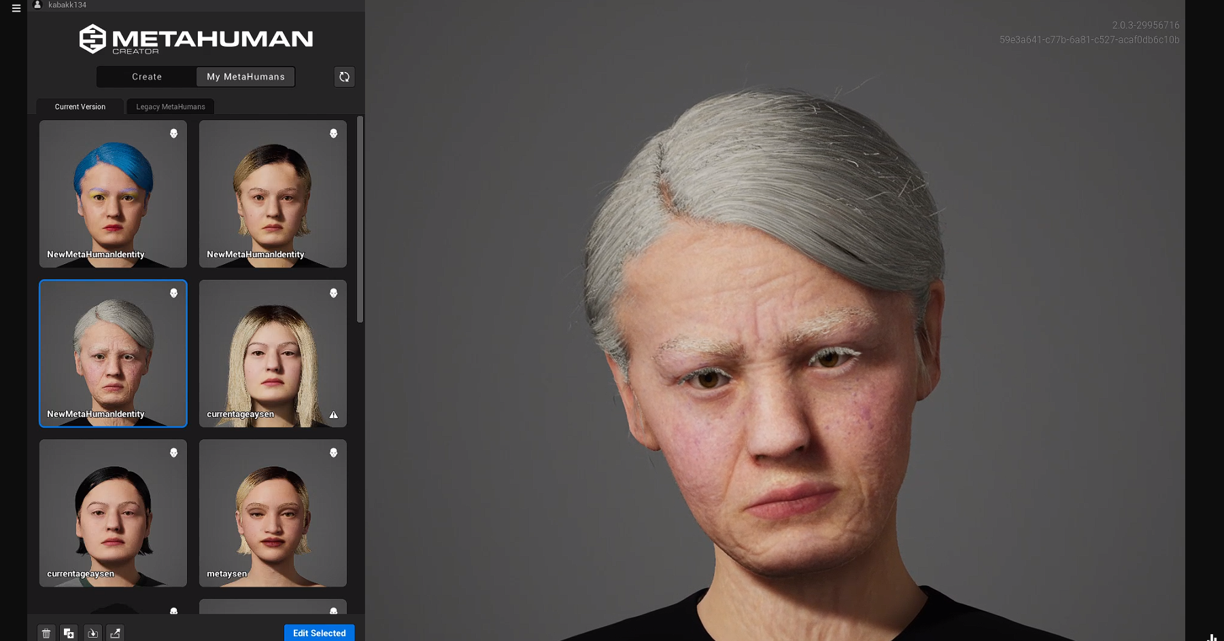Click the version number 2.0.3-29956716
1224x641 pixels.
[x=1146, y=25]
